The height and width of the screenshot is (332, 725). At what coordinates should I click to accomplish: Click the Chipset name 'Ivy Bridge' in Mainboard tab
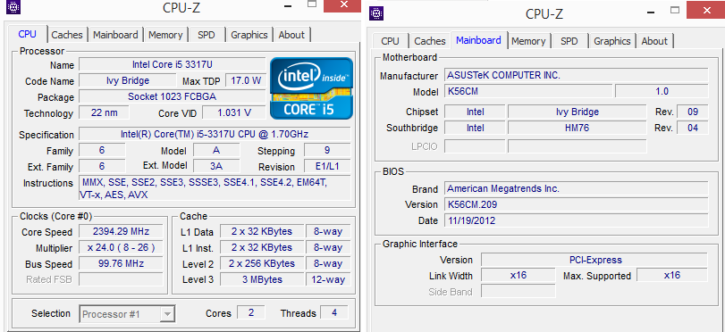tap(577, 112)
